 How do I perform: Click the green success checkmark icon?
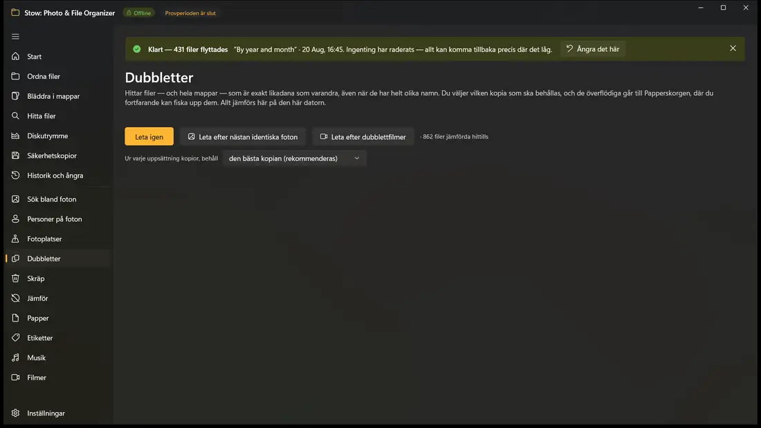pyautogui.click(x=137, y=49)
